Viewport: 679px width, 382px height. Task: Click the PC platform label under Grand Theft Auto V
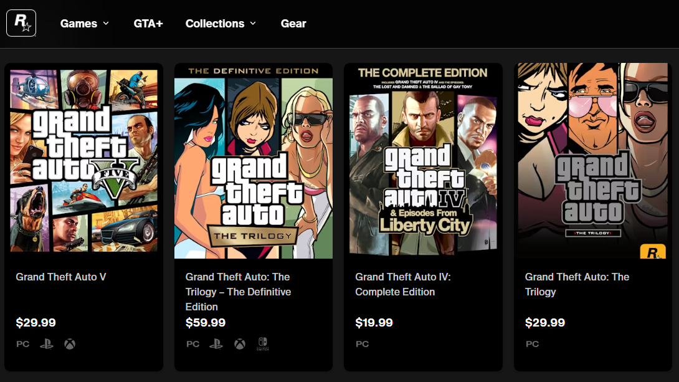click(23, 345)
